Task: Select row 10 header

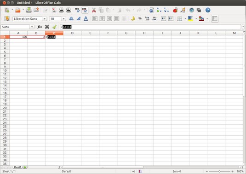Action: (x=5, y=70)
